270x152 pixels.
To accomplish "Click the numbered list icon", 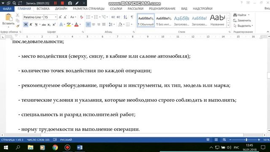I will [x=96, y=17].
